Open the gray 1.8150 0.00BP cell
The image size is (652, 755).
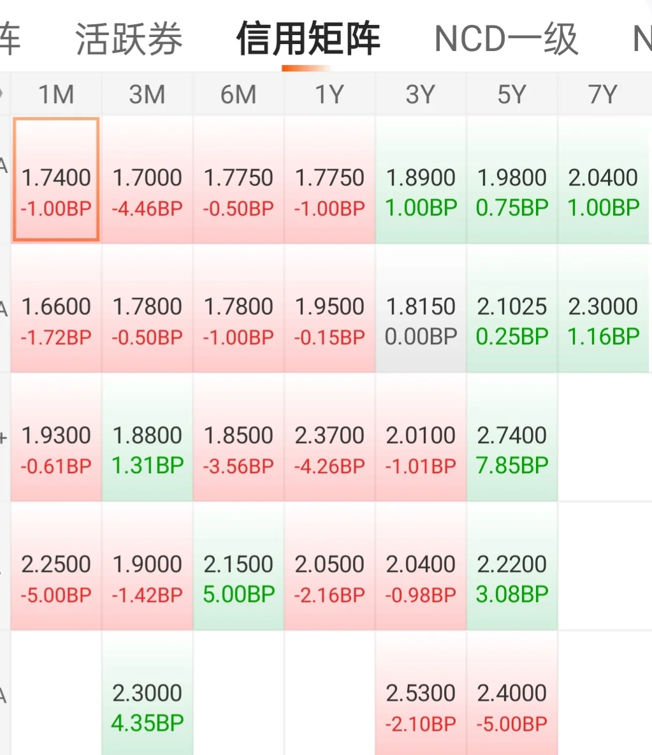tap(421, 308)
